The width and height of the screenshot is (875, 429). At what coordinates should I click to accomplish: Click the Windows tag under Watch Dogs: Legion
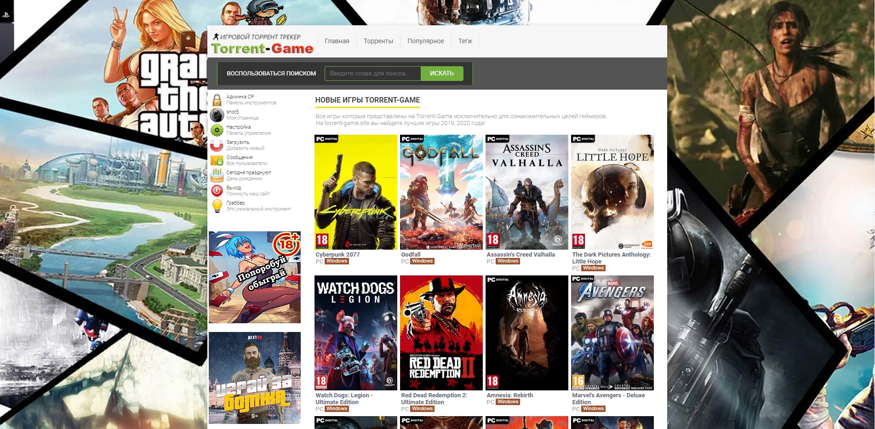(337, 409)
